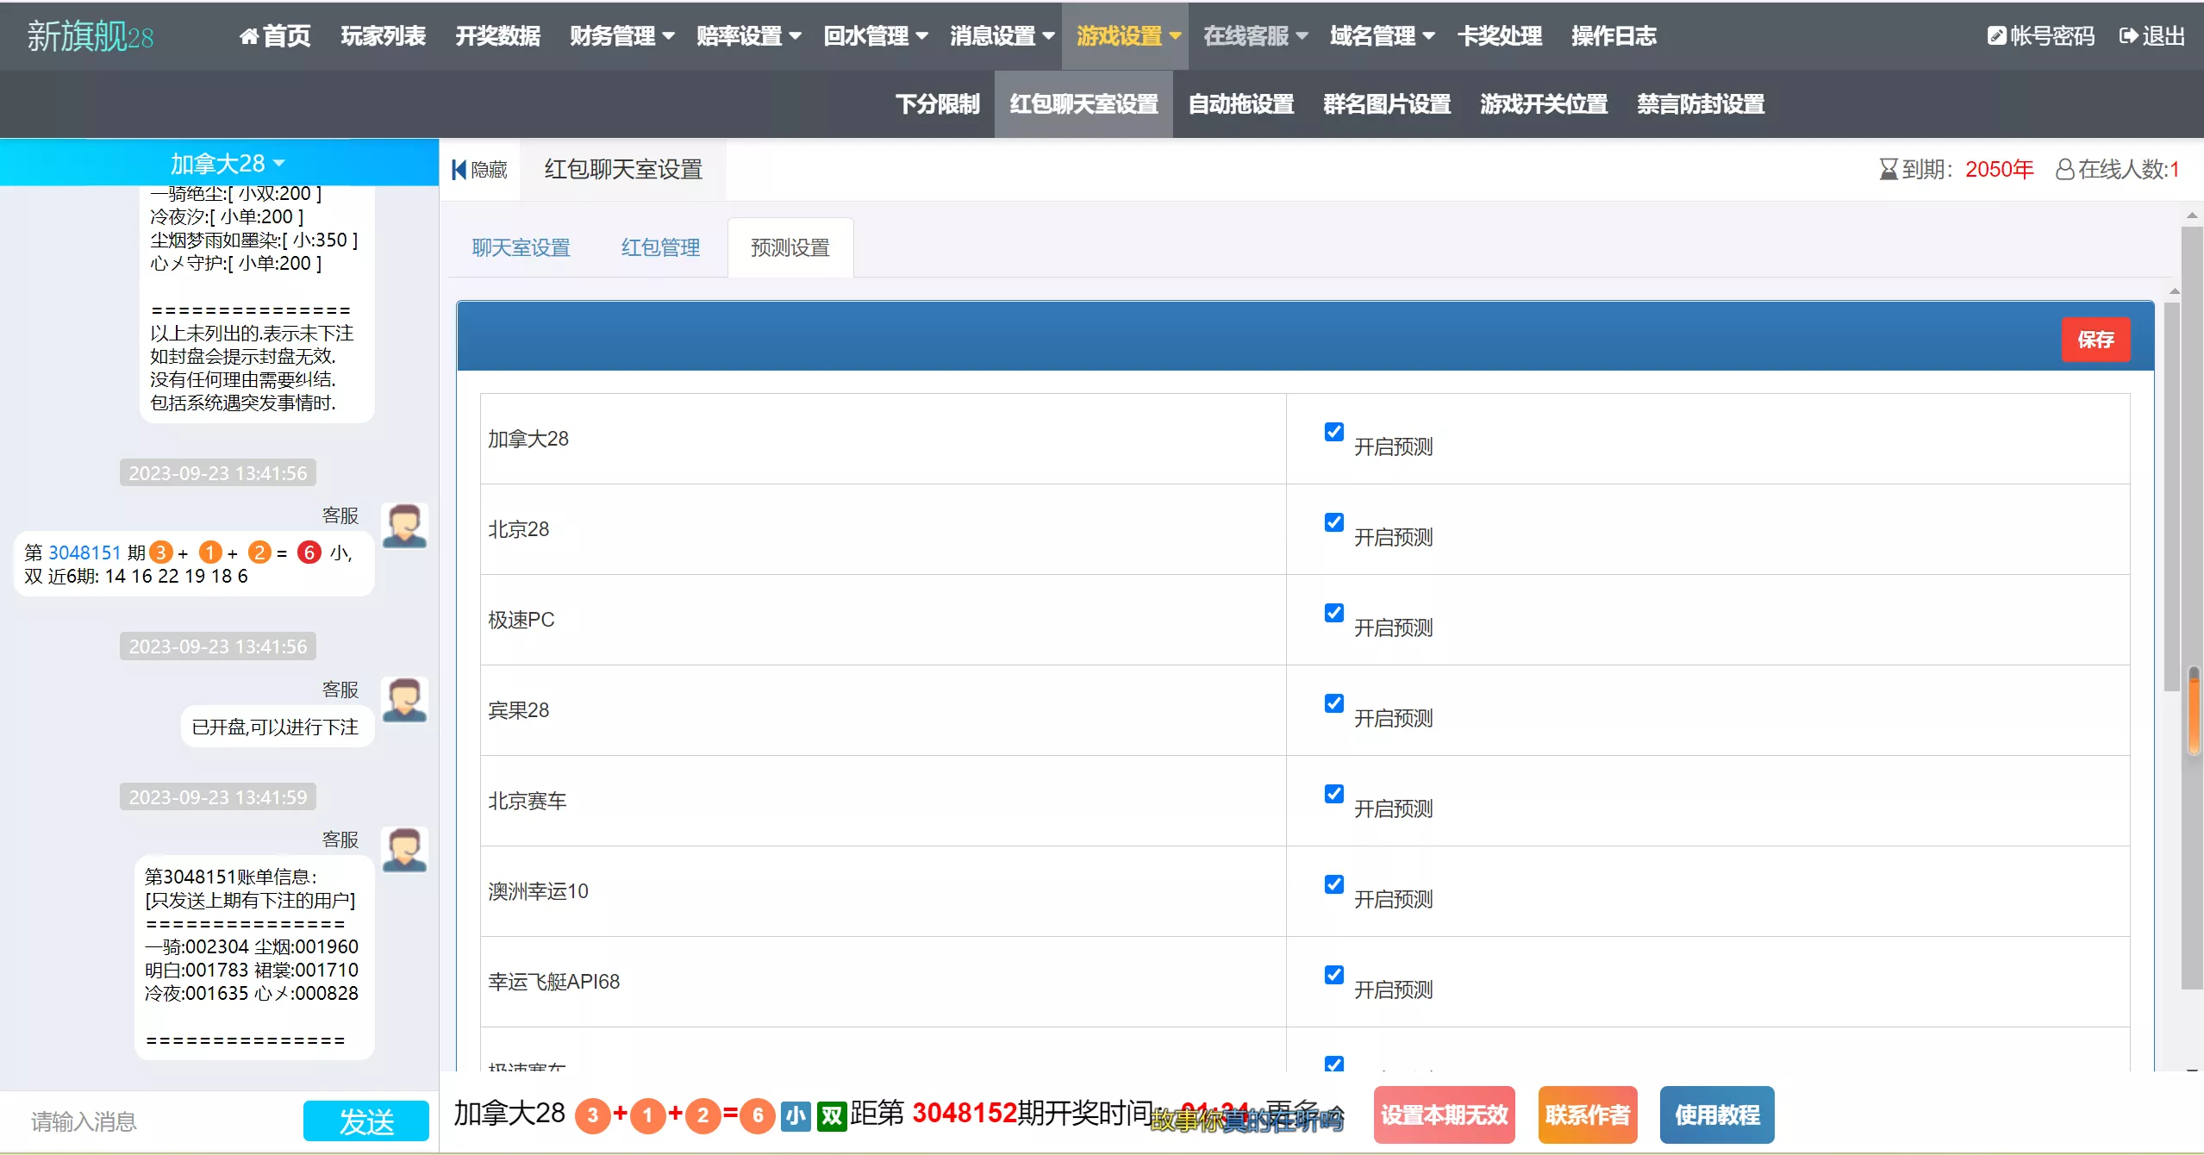Switch to the 红包管理 tab
This screenshot has height=1155, width=2204.
coord(659,247)
